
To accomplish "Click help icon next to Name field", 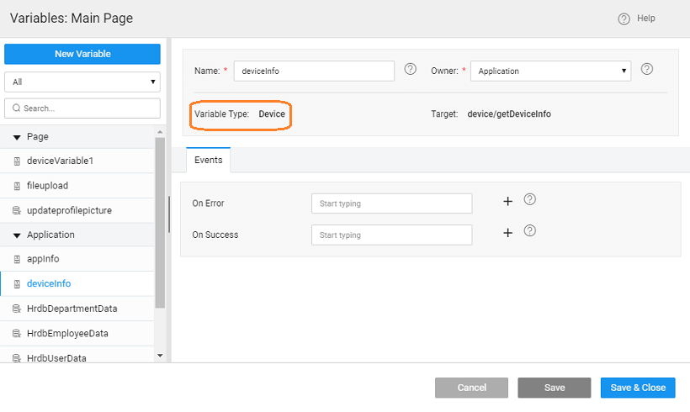I will pos(411,70).
